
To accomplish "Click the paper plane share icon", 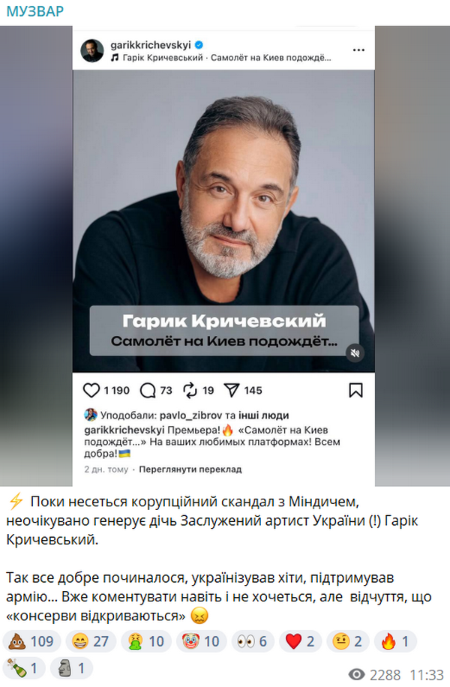I will tap(231, 390).
